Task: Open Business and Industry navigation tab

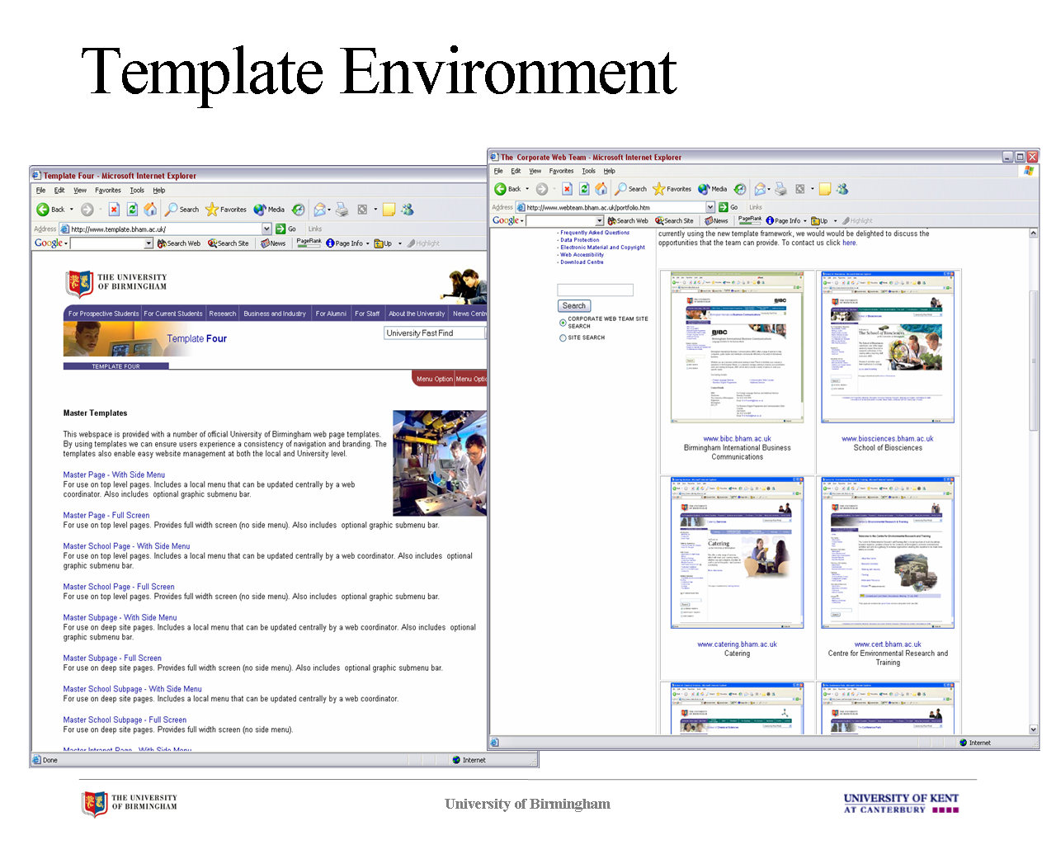Action: coord(275,314)
